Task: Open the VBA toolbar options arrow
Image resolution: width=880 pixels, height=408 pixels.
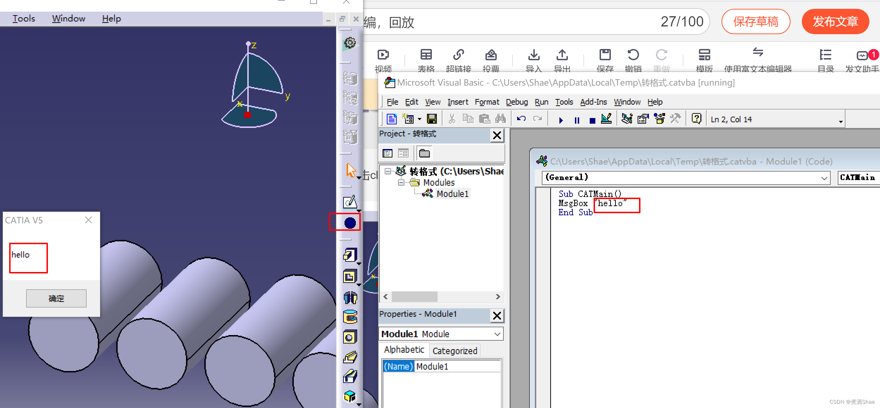Action: [x=841, y=122]
